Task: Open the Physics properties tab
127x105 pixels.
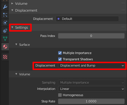Action: pyautogui.click(x=5, y=23)
